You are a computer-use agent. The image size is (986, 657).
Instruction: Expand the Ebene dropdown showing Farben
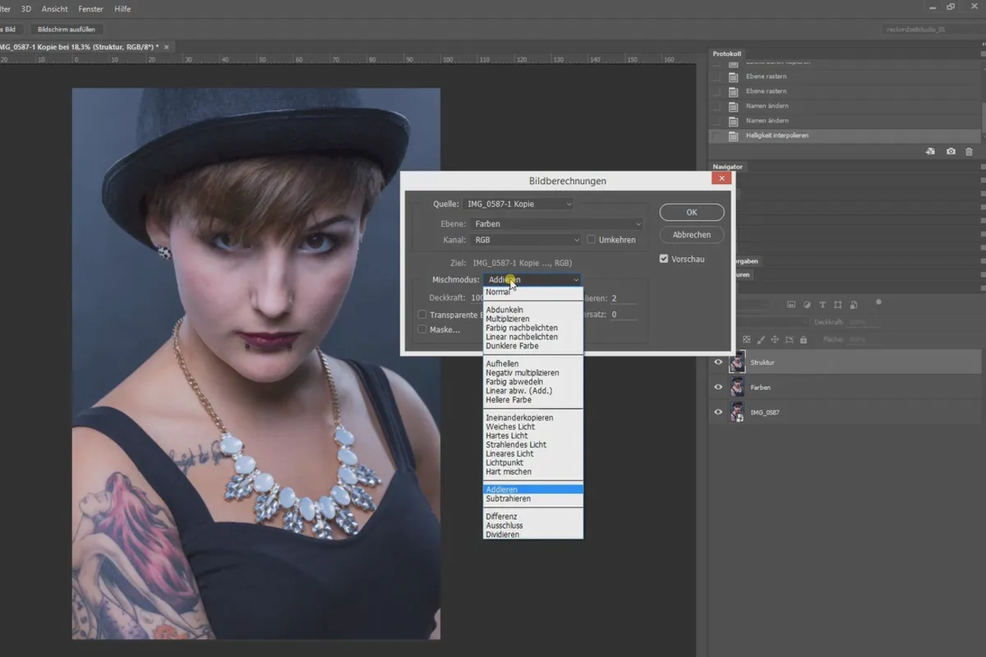click(x=556, y=223)
